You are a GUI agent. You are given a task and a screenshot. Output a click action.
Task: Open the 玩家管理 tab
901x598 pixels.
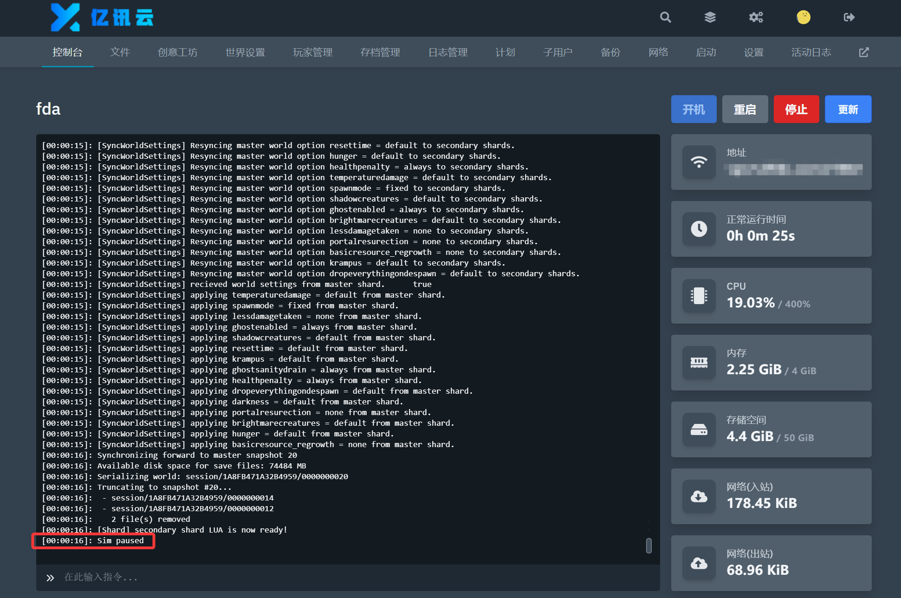click(x=312, y=52)
